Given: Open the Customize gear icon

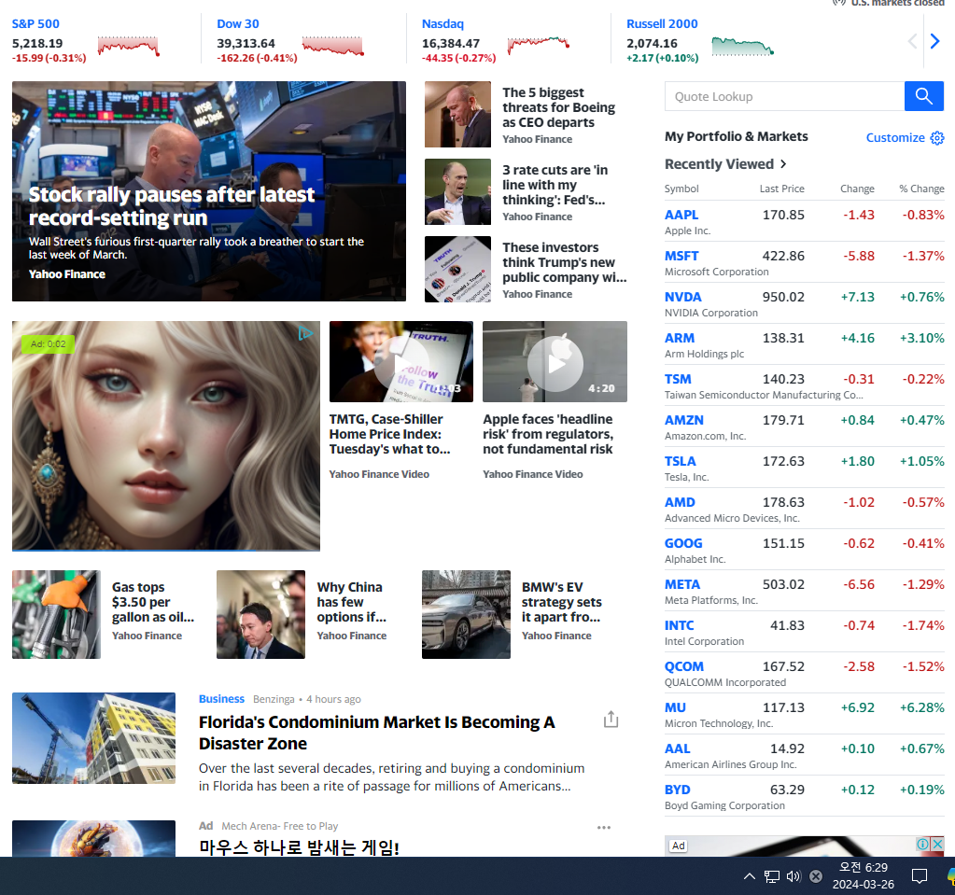Looking at the screenshot, I should (x=936, y=138).
